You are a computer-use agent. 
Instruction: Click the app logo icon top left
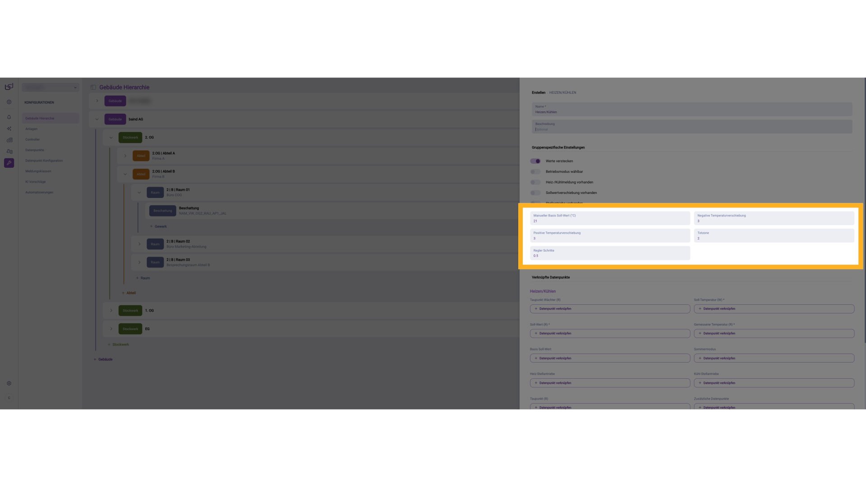point(9,87)
